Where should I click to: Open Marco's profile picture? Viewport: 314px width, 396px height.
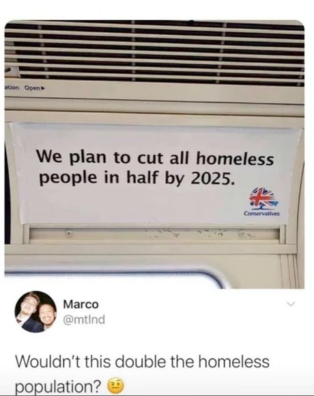(35, 312)
